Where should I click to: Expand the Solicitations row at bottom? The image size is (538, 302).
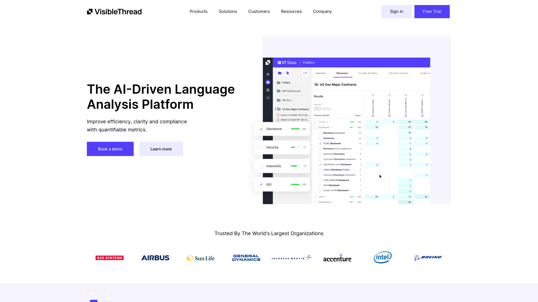tap(332, 202)
